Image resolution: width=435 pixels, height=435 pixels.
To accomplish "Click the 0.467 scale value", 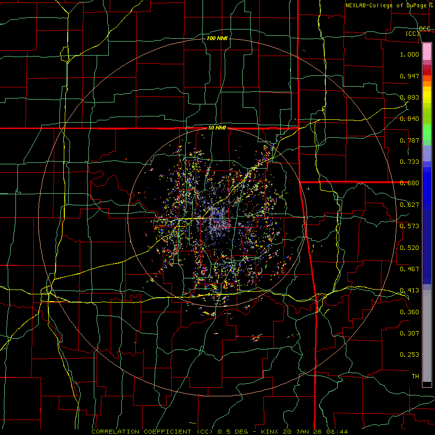I will [x=409, y=269].
